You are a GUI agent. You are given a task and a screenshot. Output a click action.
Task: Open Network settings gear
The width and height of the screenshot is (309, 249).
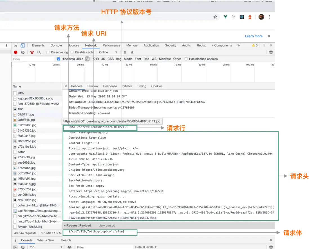click(x=271, y=52)
